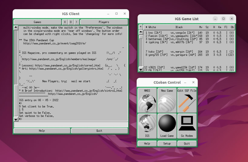
Task: Select game 12 t3621 vs. yama1234
Action: [190, 68]
